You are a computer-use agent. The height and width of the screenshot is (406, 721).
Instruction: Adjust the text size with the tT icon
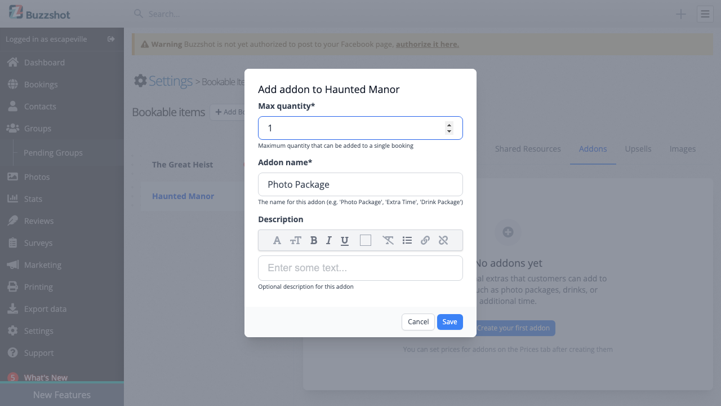[295, 240]
